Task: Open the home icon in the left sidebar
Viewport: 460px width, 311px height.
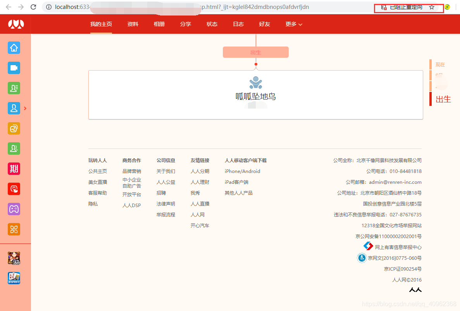Action: click(14, 48)
